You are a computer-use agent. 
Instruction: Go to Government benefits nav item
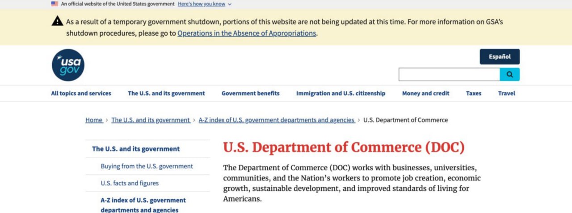250,94
